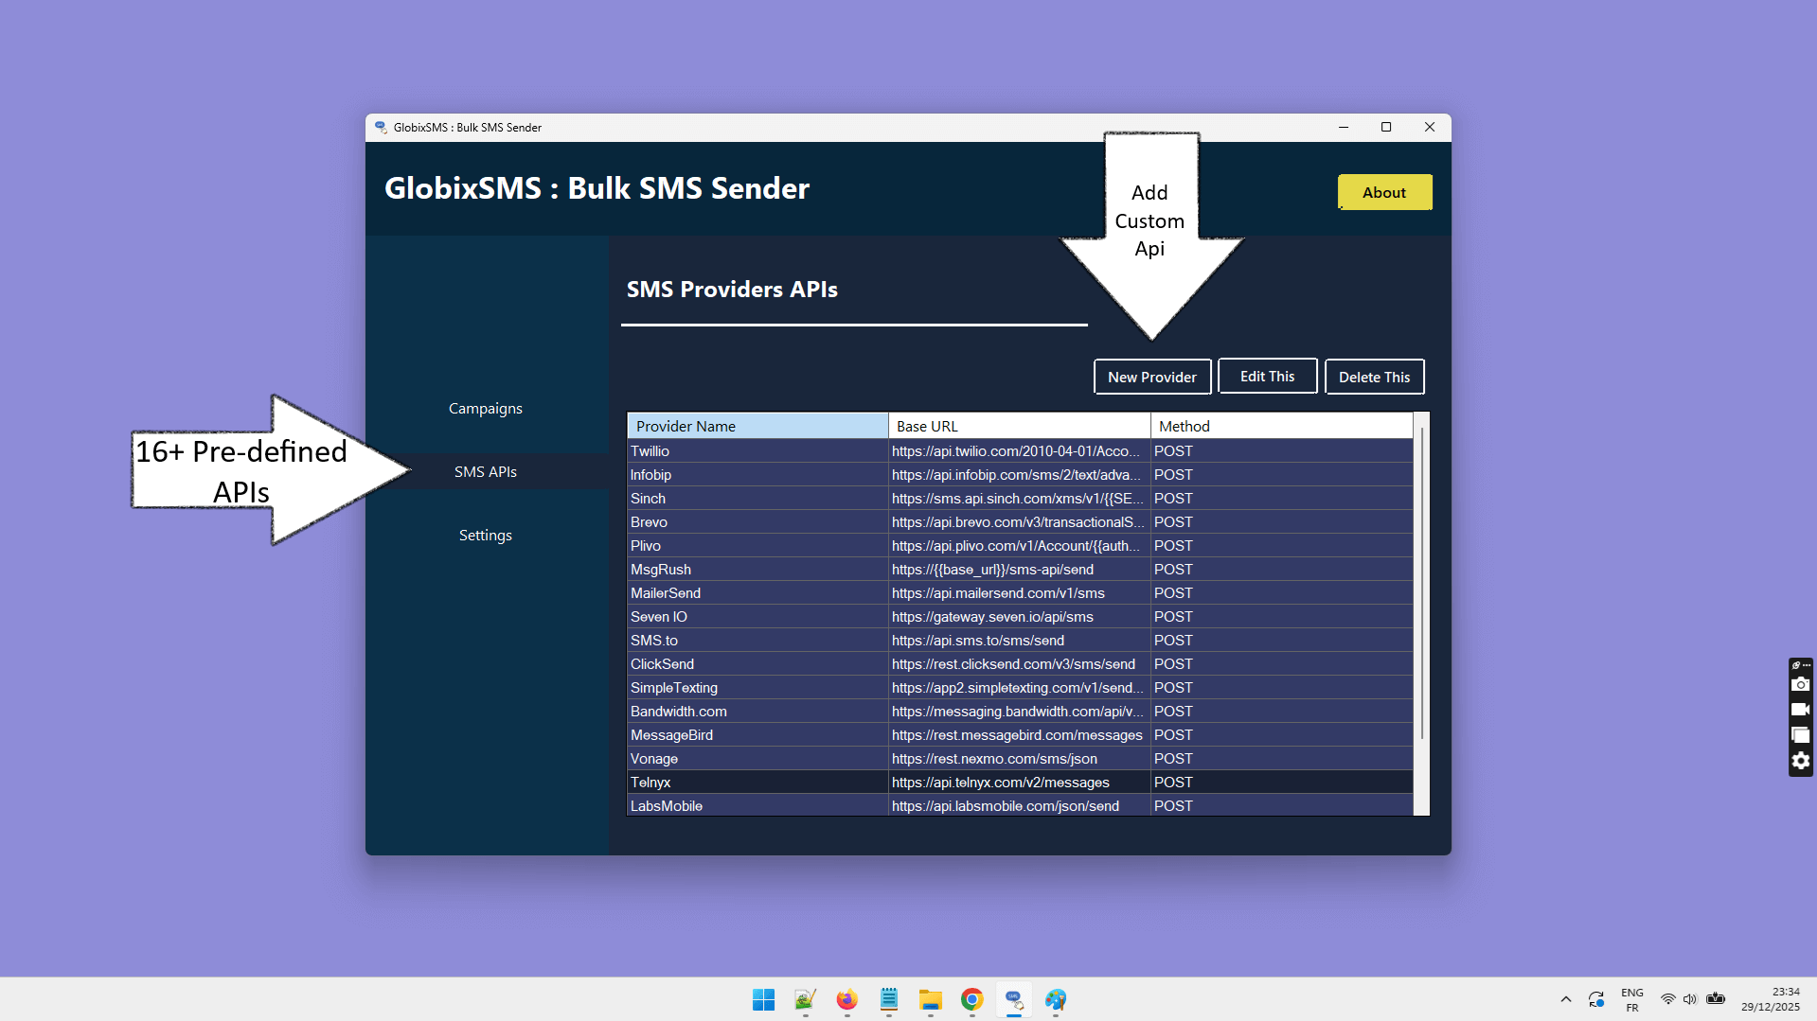Select the Twilio provider row
The width and height of the screenshot is (1817, 1021).
click(x=757, y=451)
